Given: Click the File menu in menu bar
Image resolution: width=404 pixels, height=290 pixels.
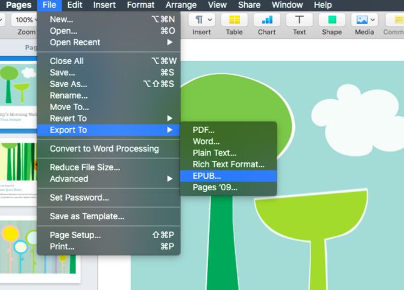Looking at the screenshot, I should [49, 5].
